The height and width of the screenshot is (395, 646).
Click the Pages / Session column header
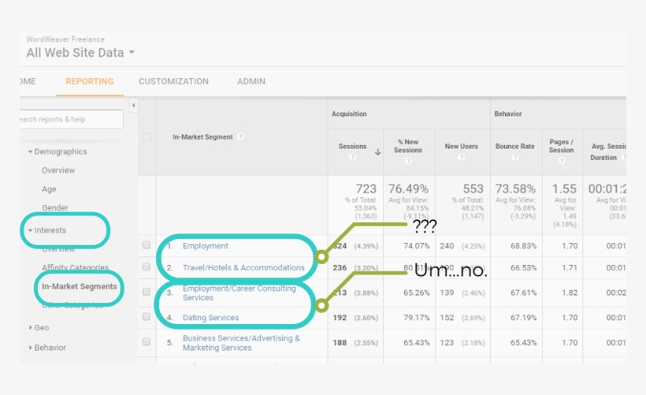coord(561,146)
